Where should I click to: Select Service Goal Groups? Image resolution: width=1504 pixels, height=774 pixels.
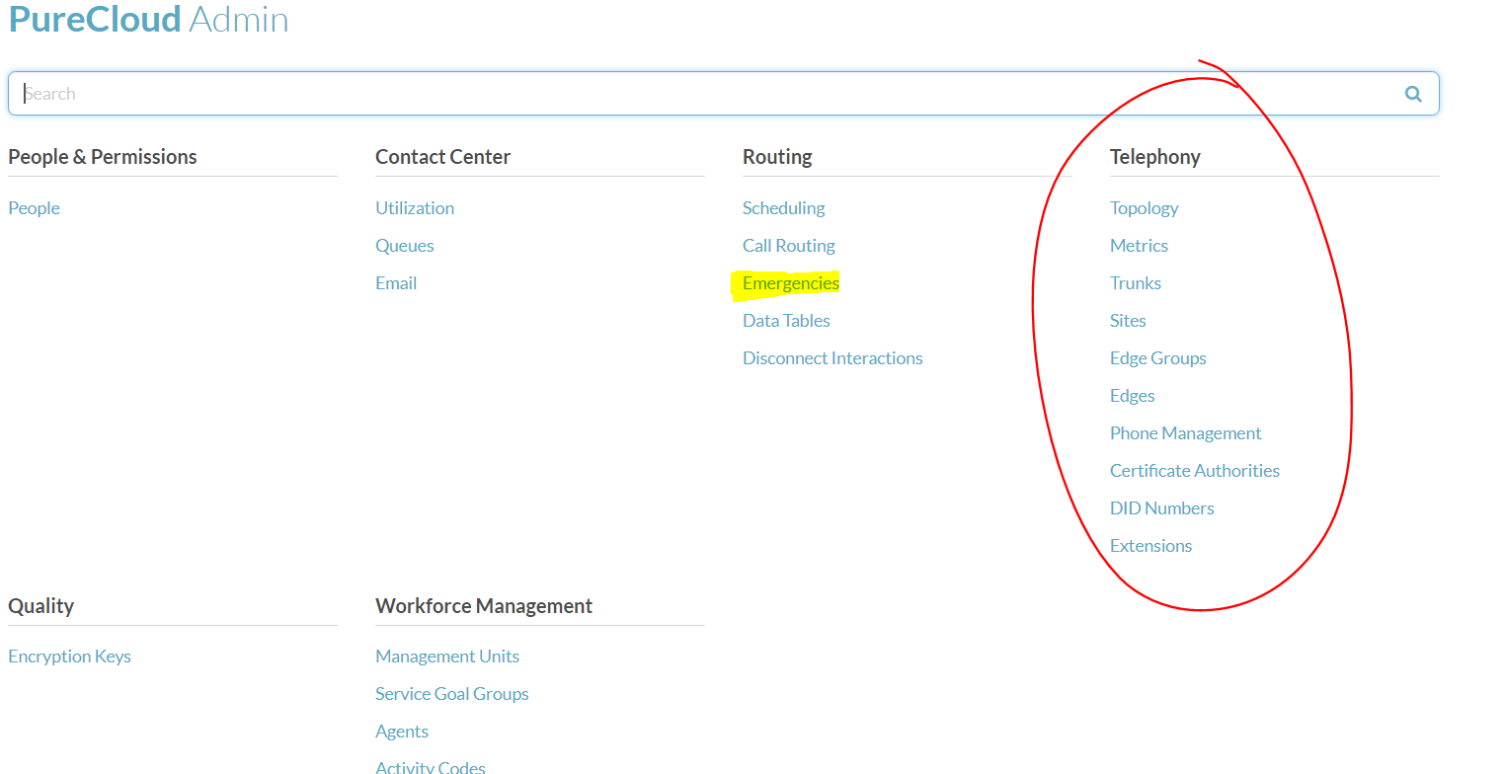tap(452, 694)
